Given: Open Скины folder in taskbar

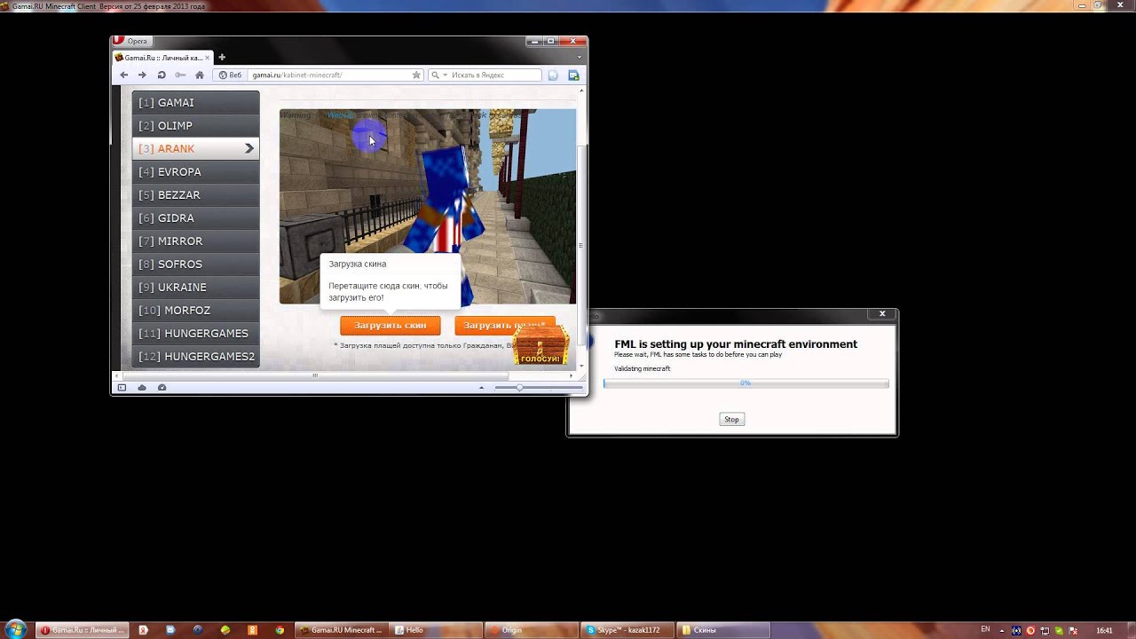Looking at the screenshot, I should tap(722, 630).
